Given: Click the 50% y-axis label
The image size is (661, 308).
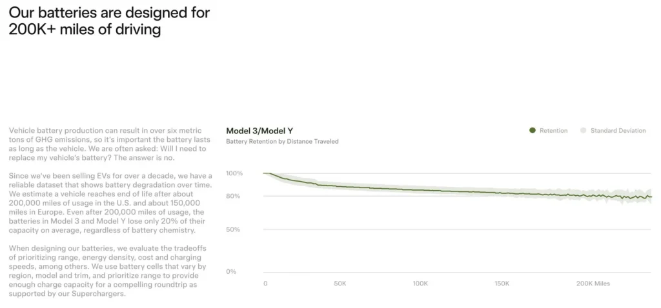Looking at the screenshot, I should coord(234,229).
